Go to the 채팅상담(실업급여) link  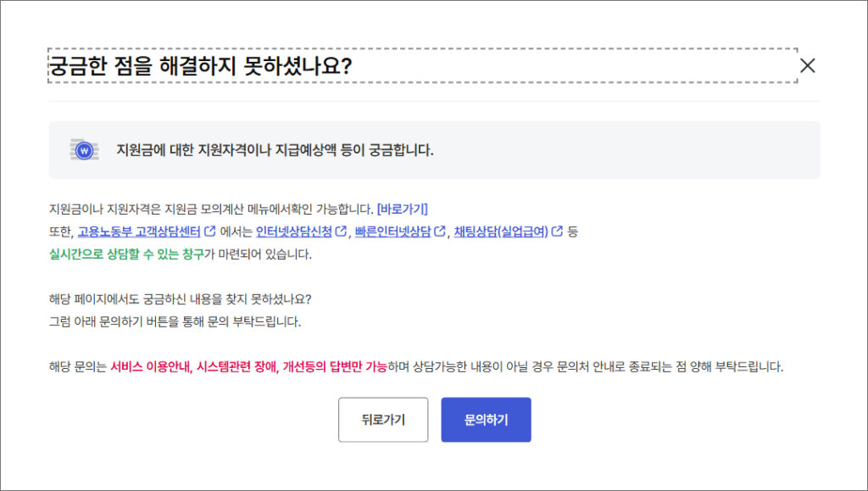(501, 231)
